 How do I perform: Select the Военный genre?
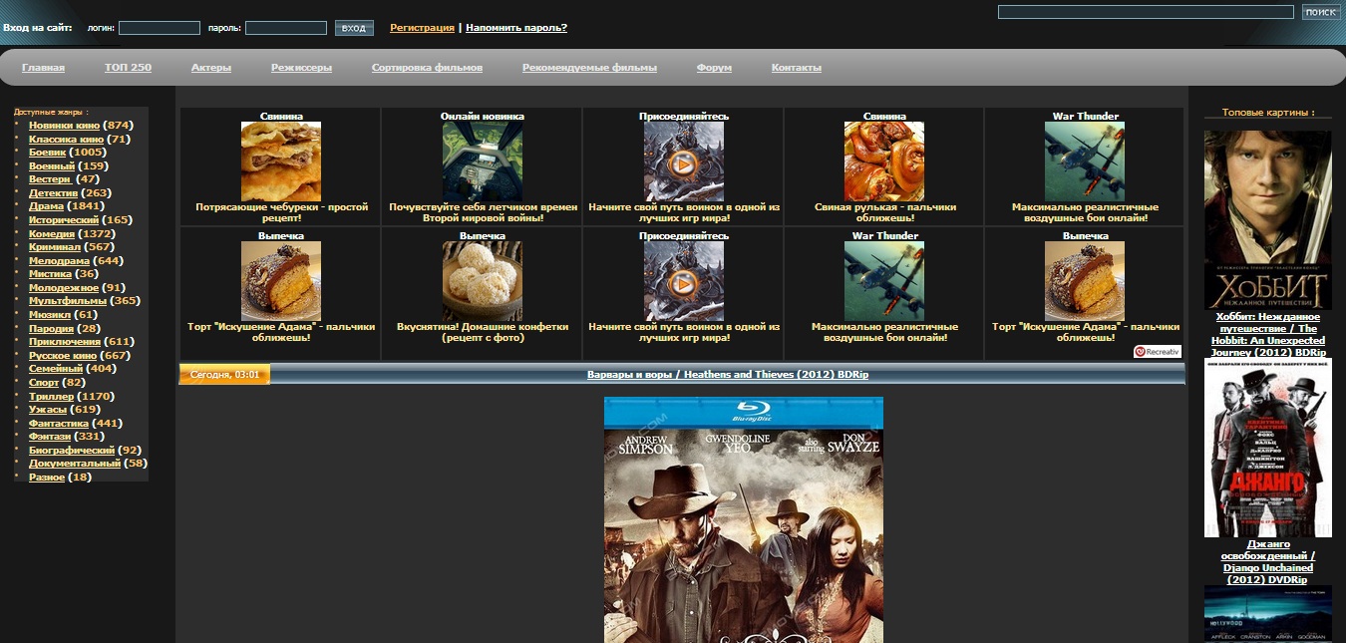tap(52, 165)
